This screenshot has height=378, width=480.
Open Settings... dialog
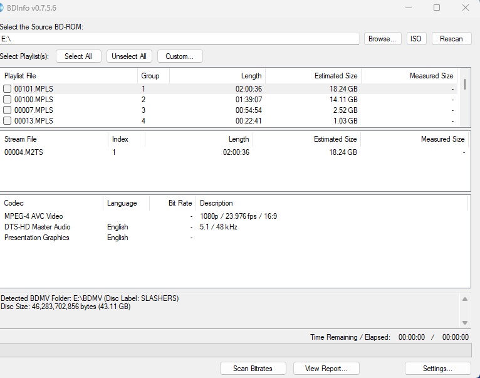(x=438, y=369)
